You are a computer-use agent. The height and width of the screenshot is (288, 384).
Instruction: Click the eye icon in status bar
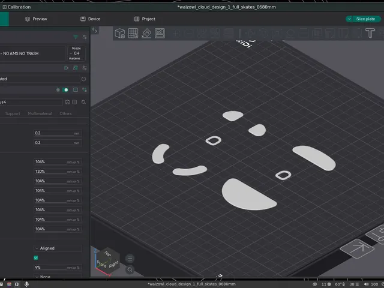tap(314, 284)
